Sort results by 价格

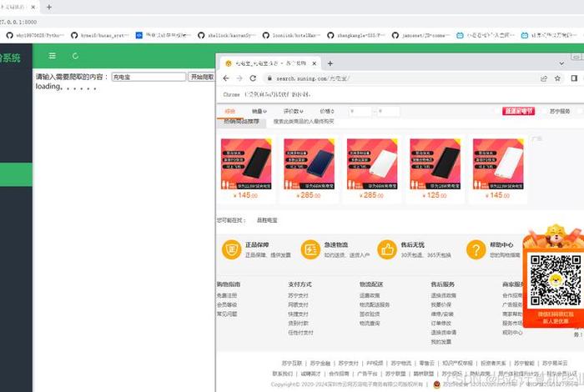[327, 111]
